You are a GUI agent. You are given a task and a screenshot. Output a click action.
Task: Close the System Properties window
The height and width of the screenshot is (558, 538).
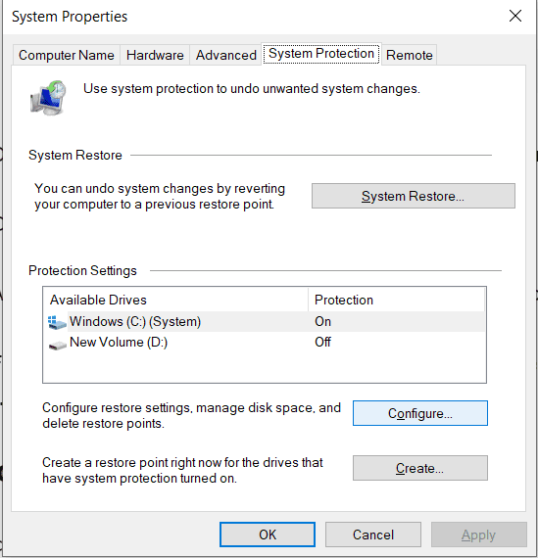[x=515, y=16]
